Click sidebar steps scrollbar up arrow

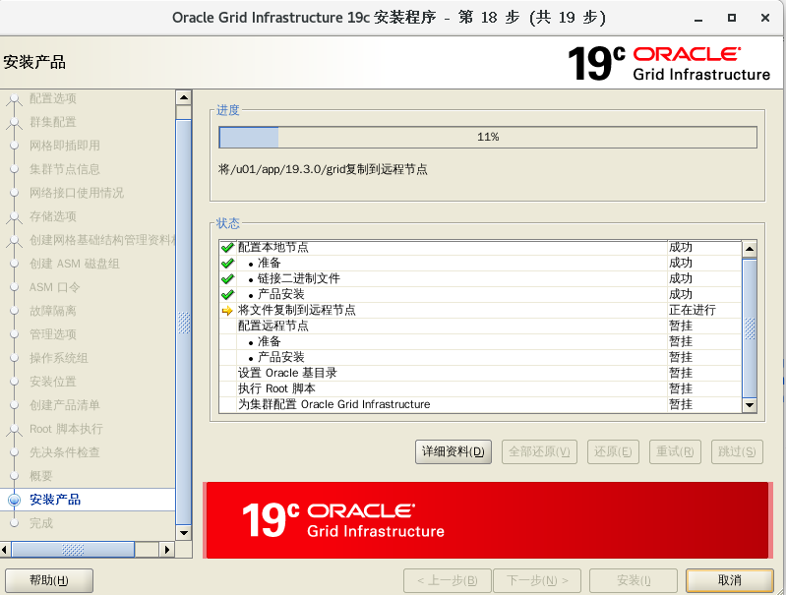coord(184,97)
